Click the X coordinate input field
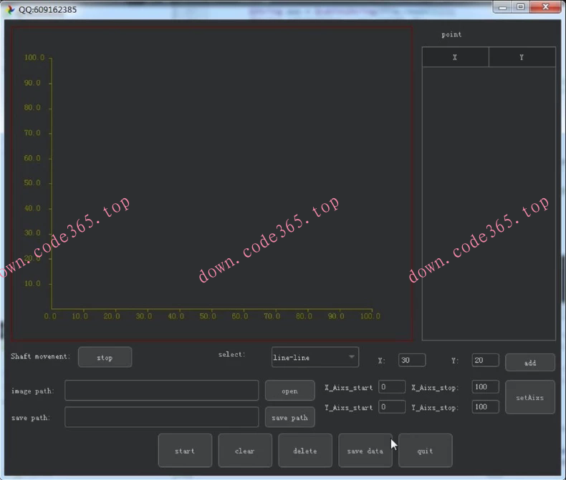Image resolution: width=566 pixels, height=480 pixels. click(x=411, y=361)
